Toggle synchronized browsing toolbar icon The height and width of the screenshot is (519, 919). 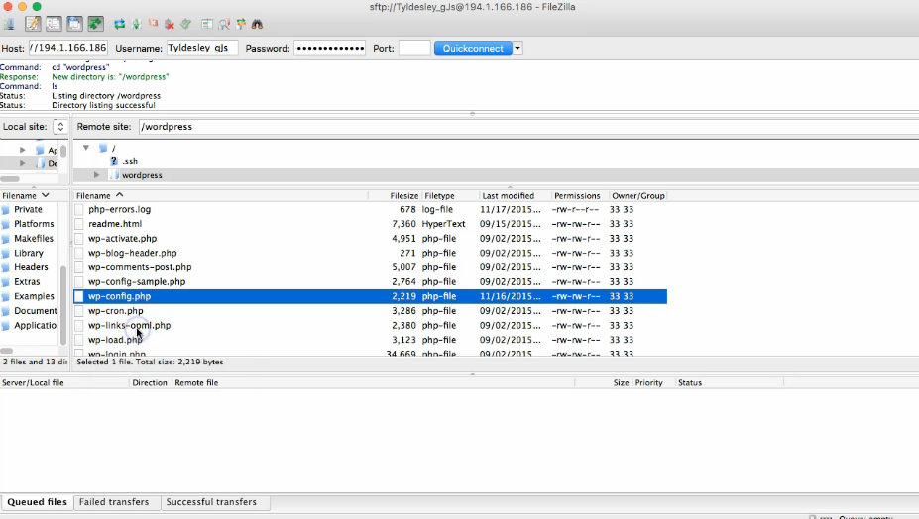click(x=240, y=24)
